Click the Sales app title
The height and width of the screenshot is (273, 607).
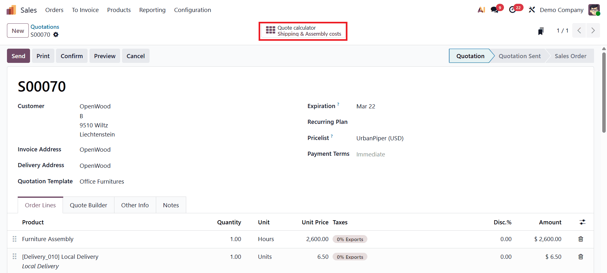28,10
